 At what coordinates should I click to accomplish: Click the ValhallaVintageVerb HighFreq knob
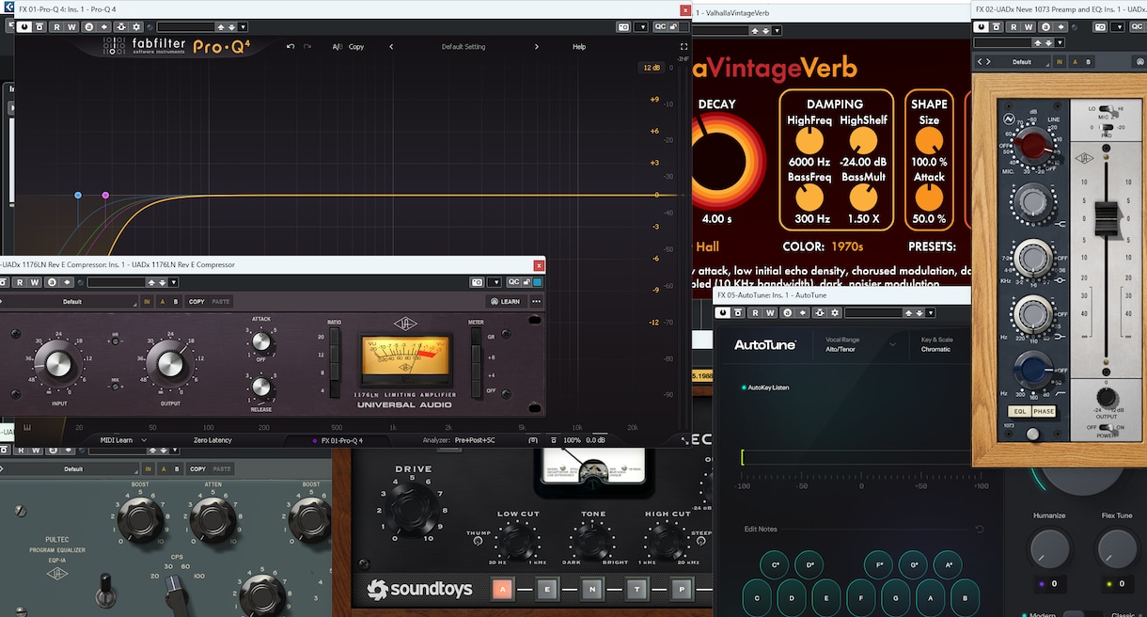(809, 141)
